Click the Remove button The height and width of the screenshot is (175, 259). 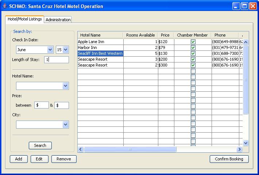coord(64,159)
